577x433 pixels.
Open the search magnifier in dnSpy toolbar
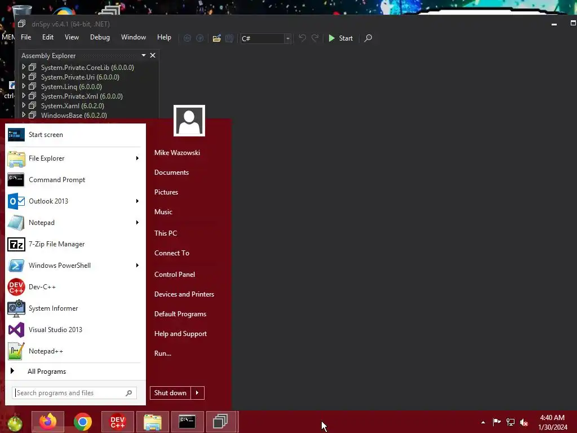coord(368,38)
